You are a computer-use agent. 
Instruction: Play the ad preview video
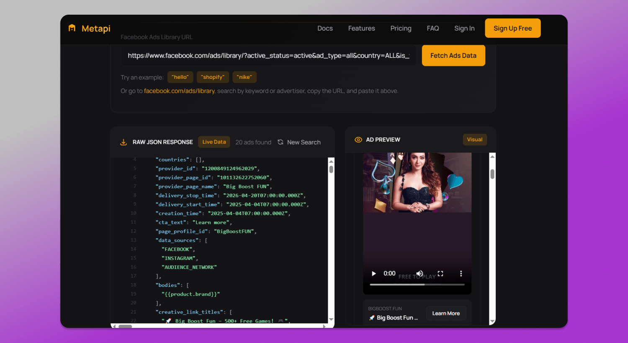click(374, 273)
